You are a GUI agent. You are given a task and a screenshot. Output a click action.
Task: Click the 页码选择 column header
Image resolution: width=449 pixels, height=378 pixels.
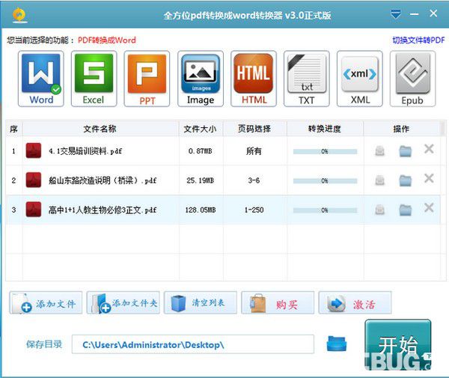pyautogui.click(x=255, y=129)
